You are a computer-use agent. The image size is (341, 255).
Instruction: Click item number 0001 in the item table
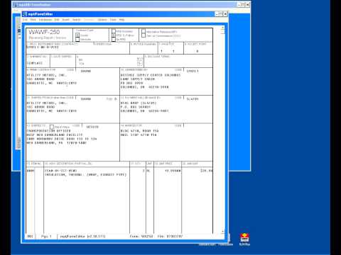click(x=31, y=171)
